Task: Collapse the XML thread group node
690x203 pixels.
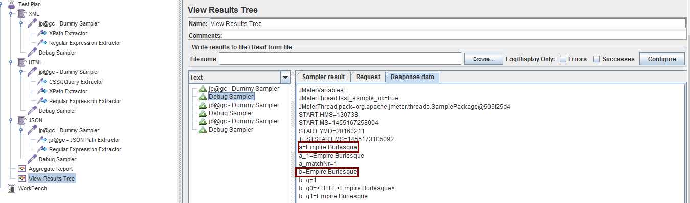Action: pyautogui.click(x=11, y=14)
